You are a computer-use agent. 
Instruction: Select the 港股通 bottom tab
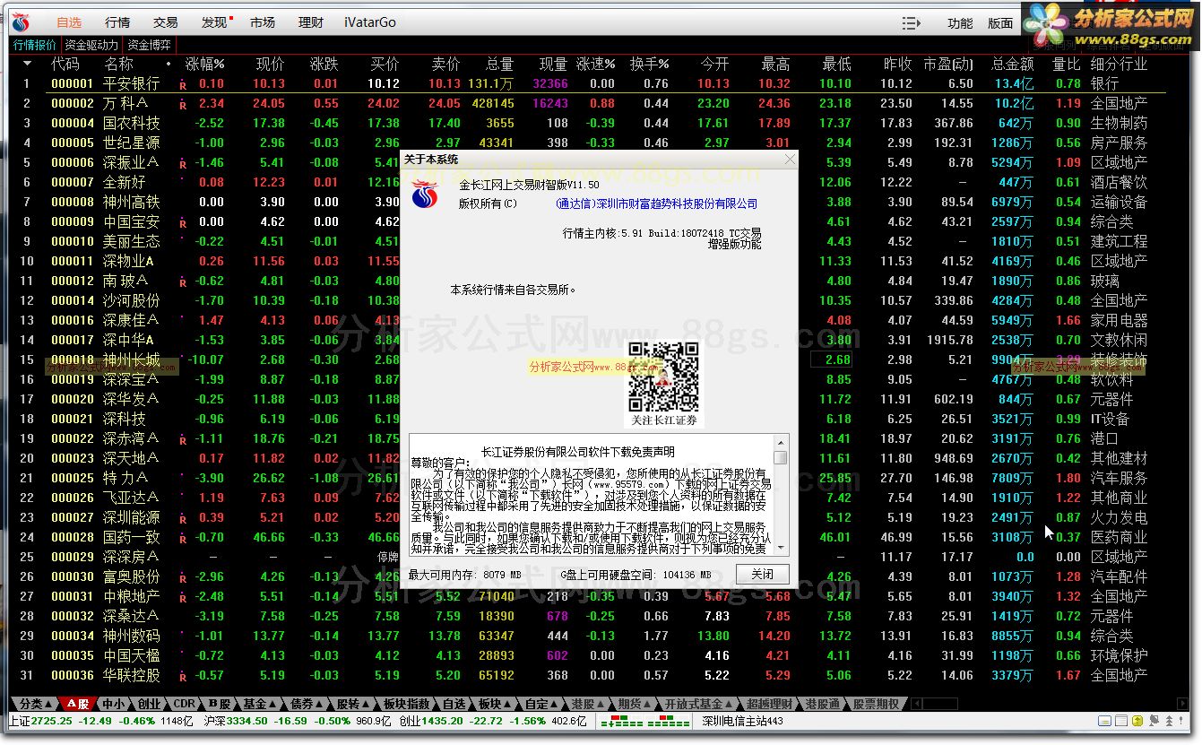[823, 704]
